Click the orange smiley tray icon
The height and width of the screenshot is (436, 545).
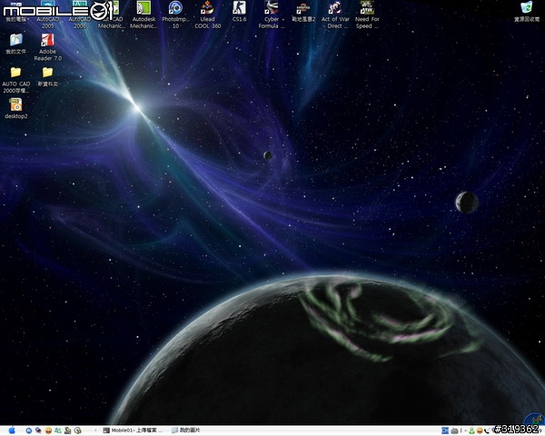pos(480,431)
